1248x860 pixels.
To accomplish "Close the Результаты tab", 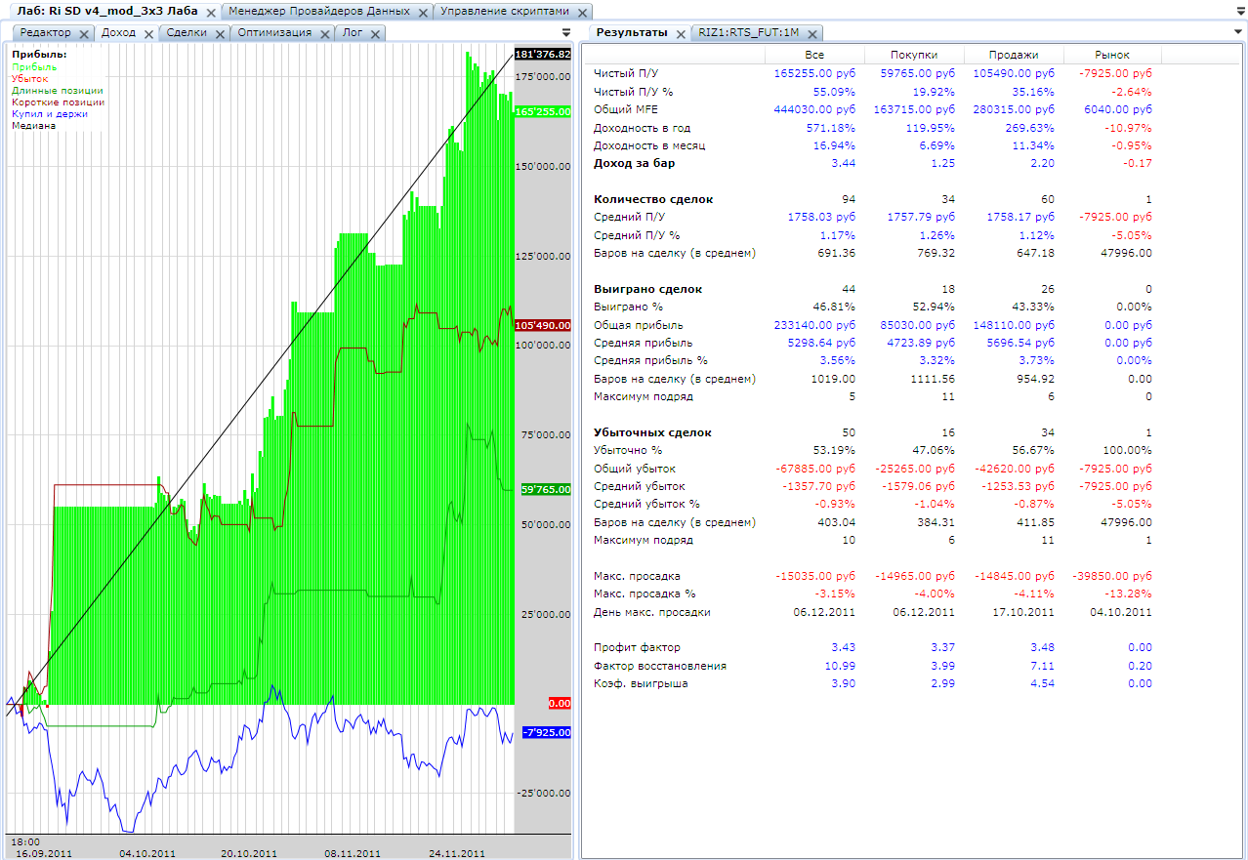I will pyautogui.click(x=681, y=33).
